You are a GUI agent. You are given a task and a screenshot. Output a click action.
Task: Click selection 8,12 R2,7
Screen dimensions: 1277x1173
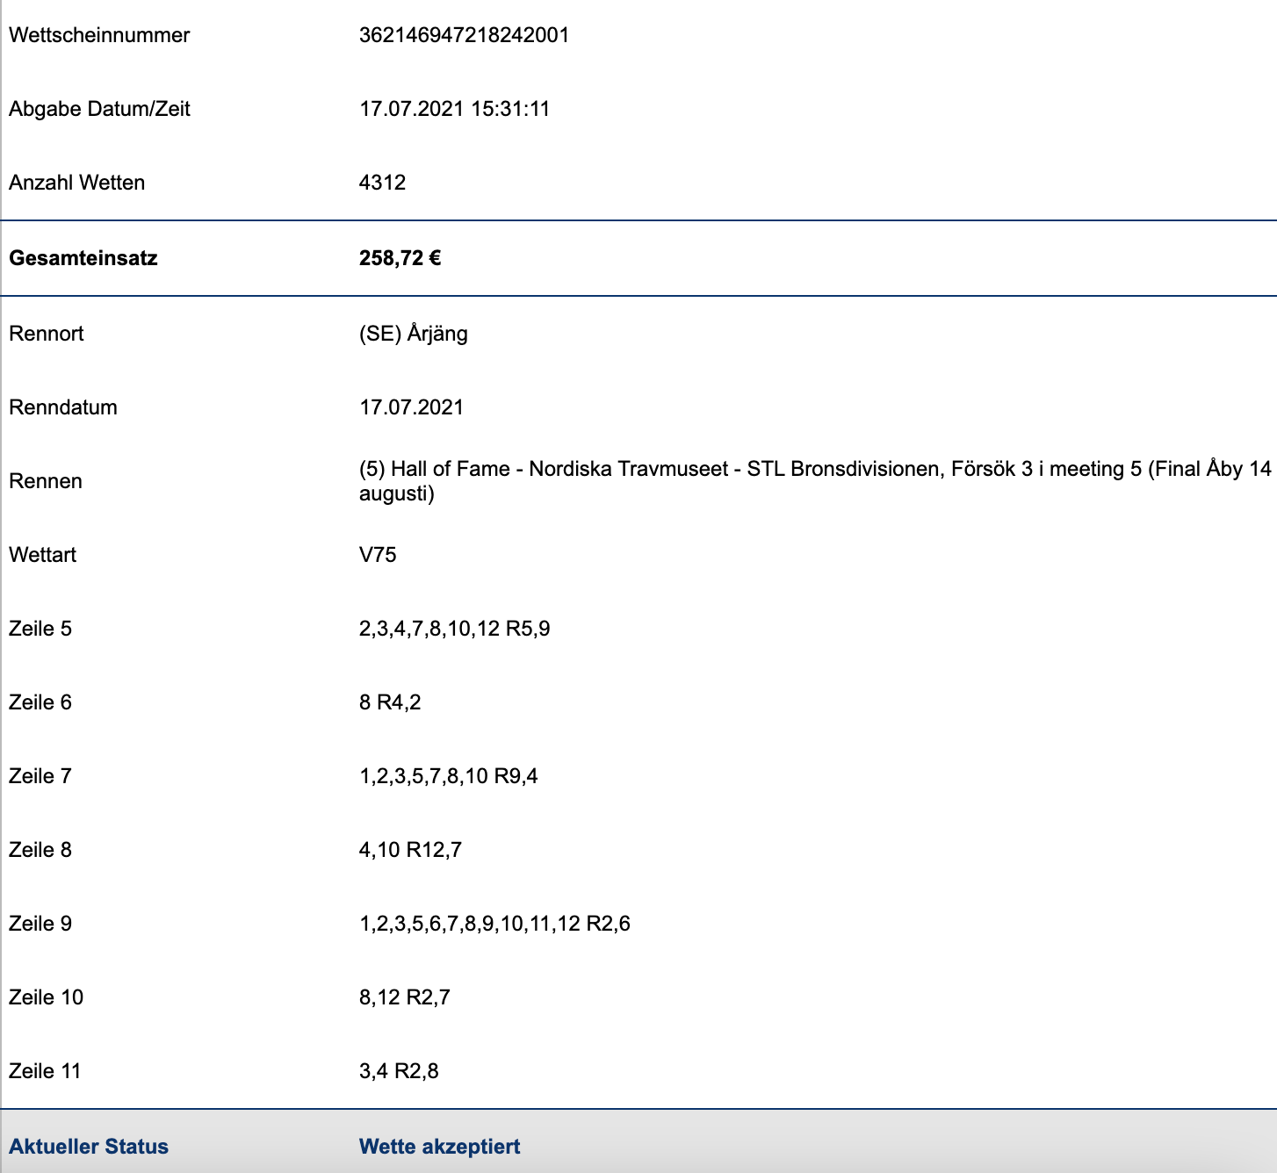(x=405, y=997)
